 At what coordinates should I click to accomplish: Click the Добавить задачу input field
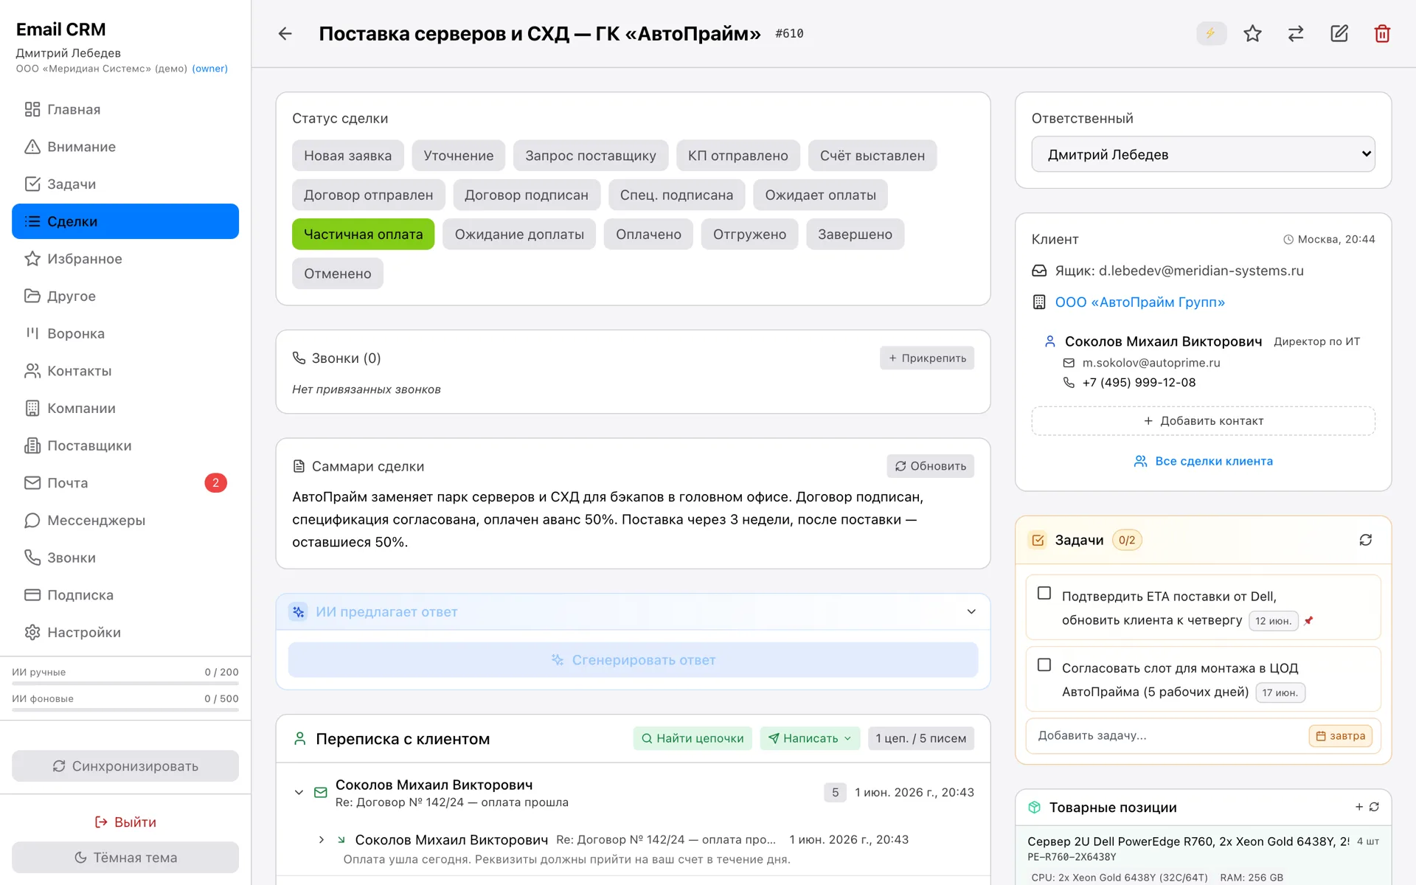coord(1169,735)
